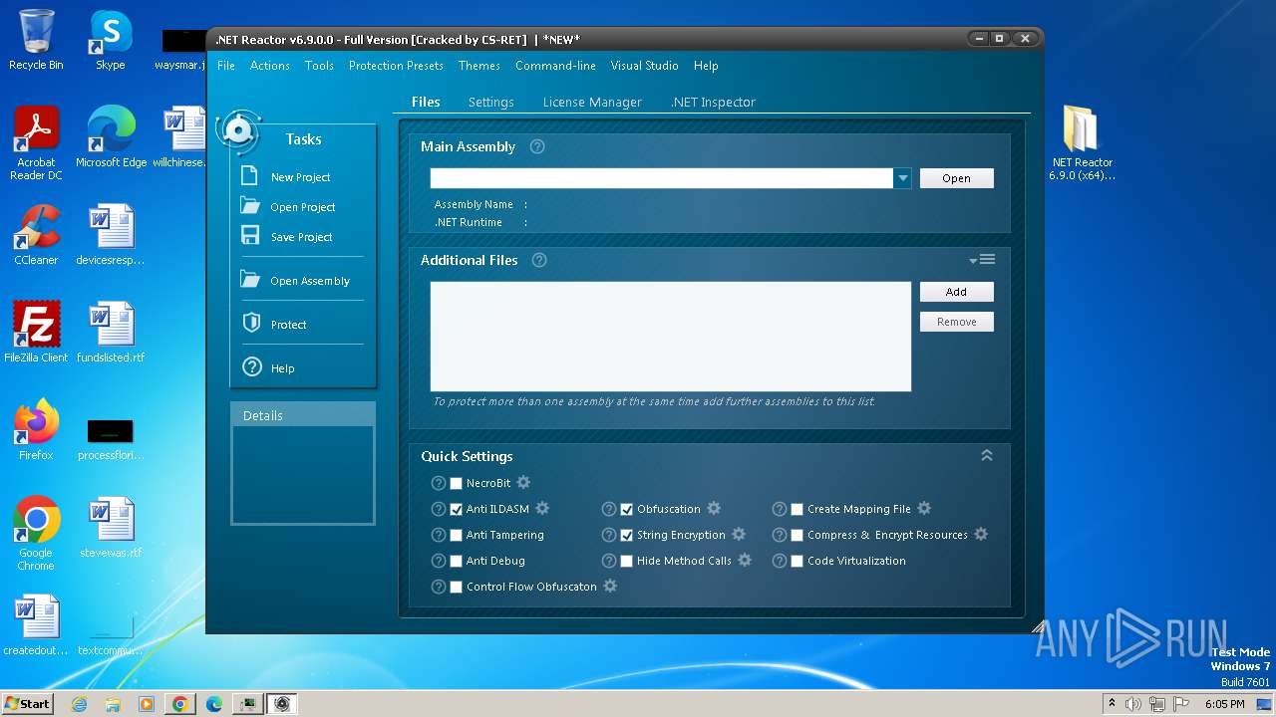Open the Skype desktop shortcut

(111, 40)
